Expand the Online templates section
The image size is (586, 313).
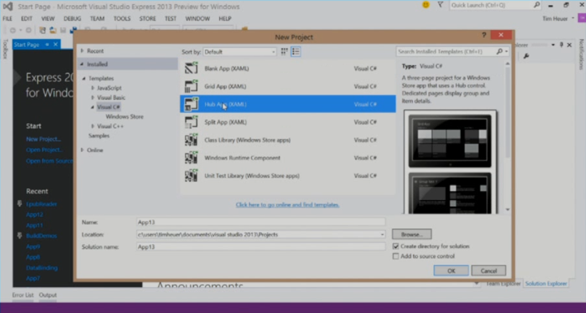pyautogui.click(x=82, y=150)
